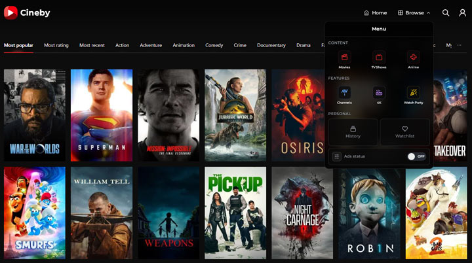The image size is (472, 263).
Task: Select the Documentary genre tab
Action: 271,45
